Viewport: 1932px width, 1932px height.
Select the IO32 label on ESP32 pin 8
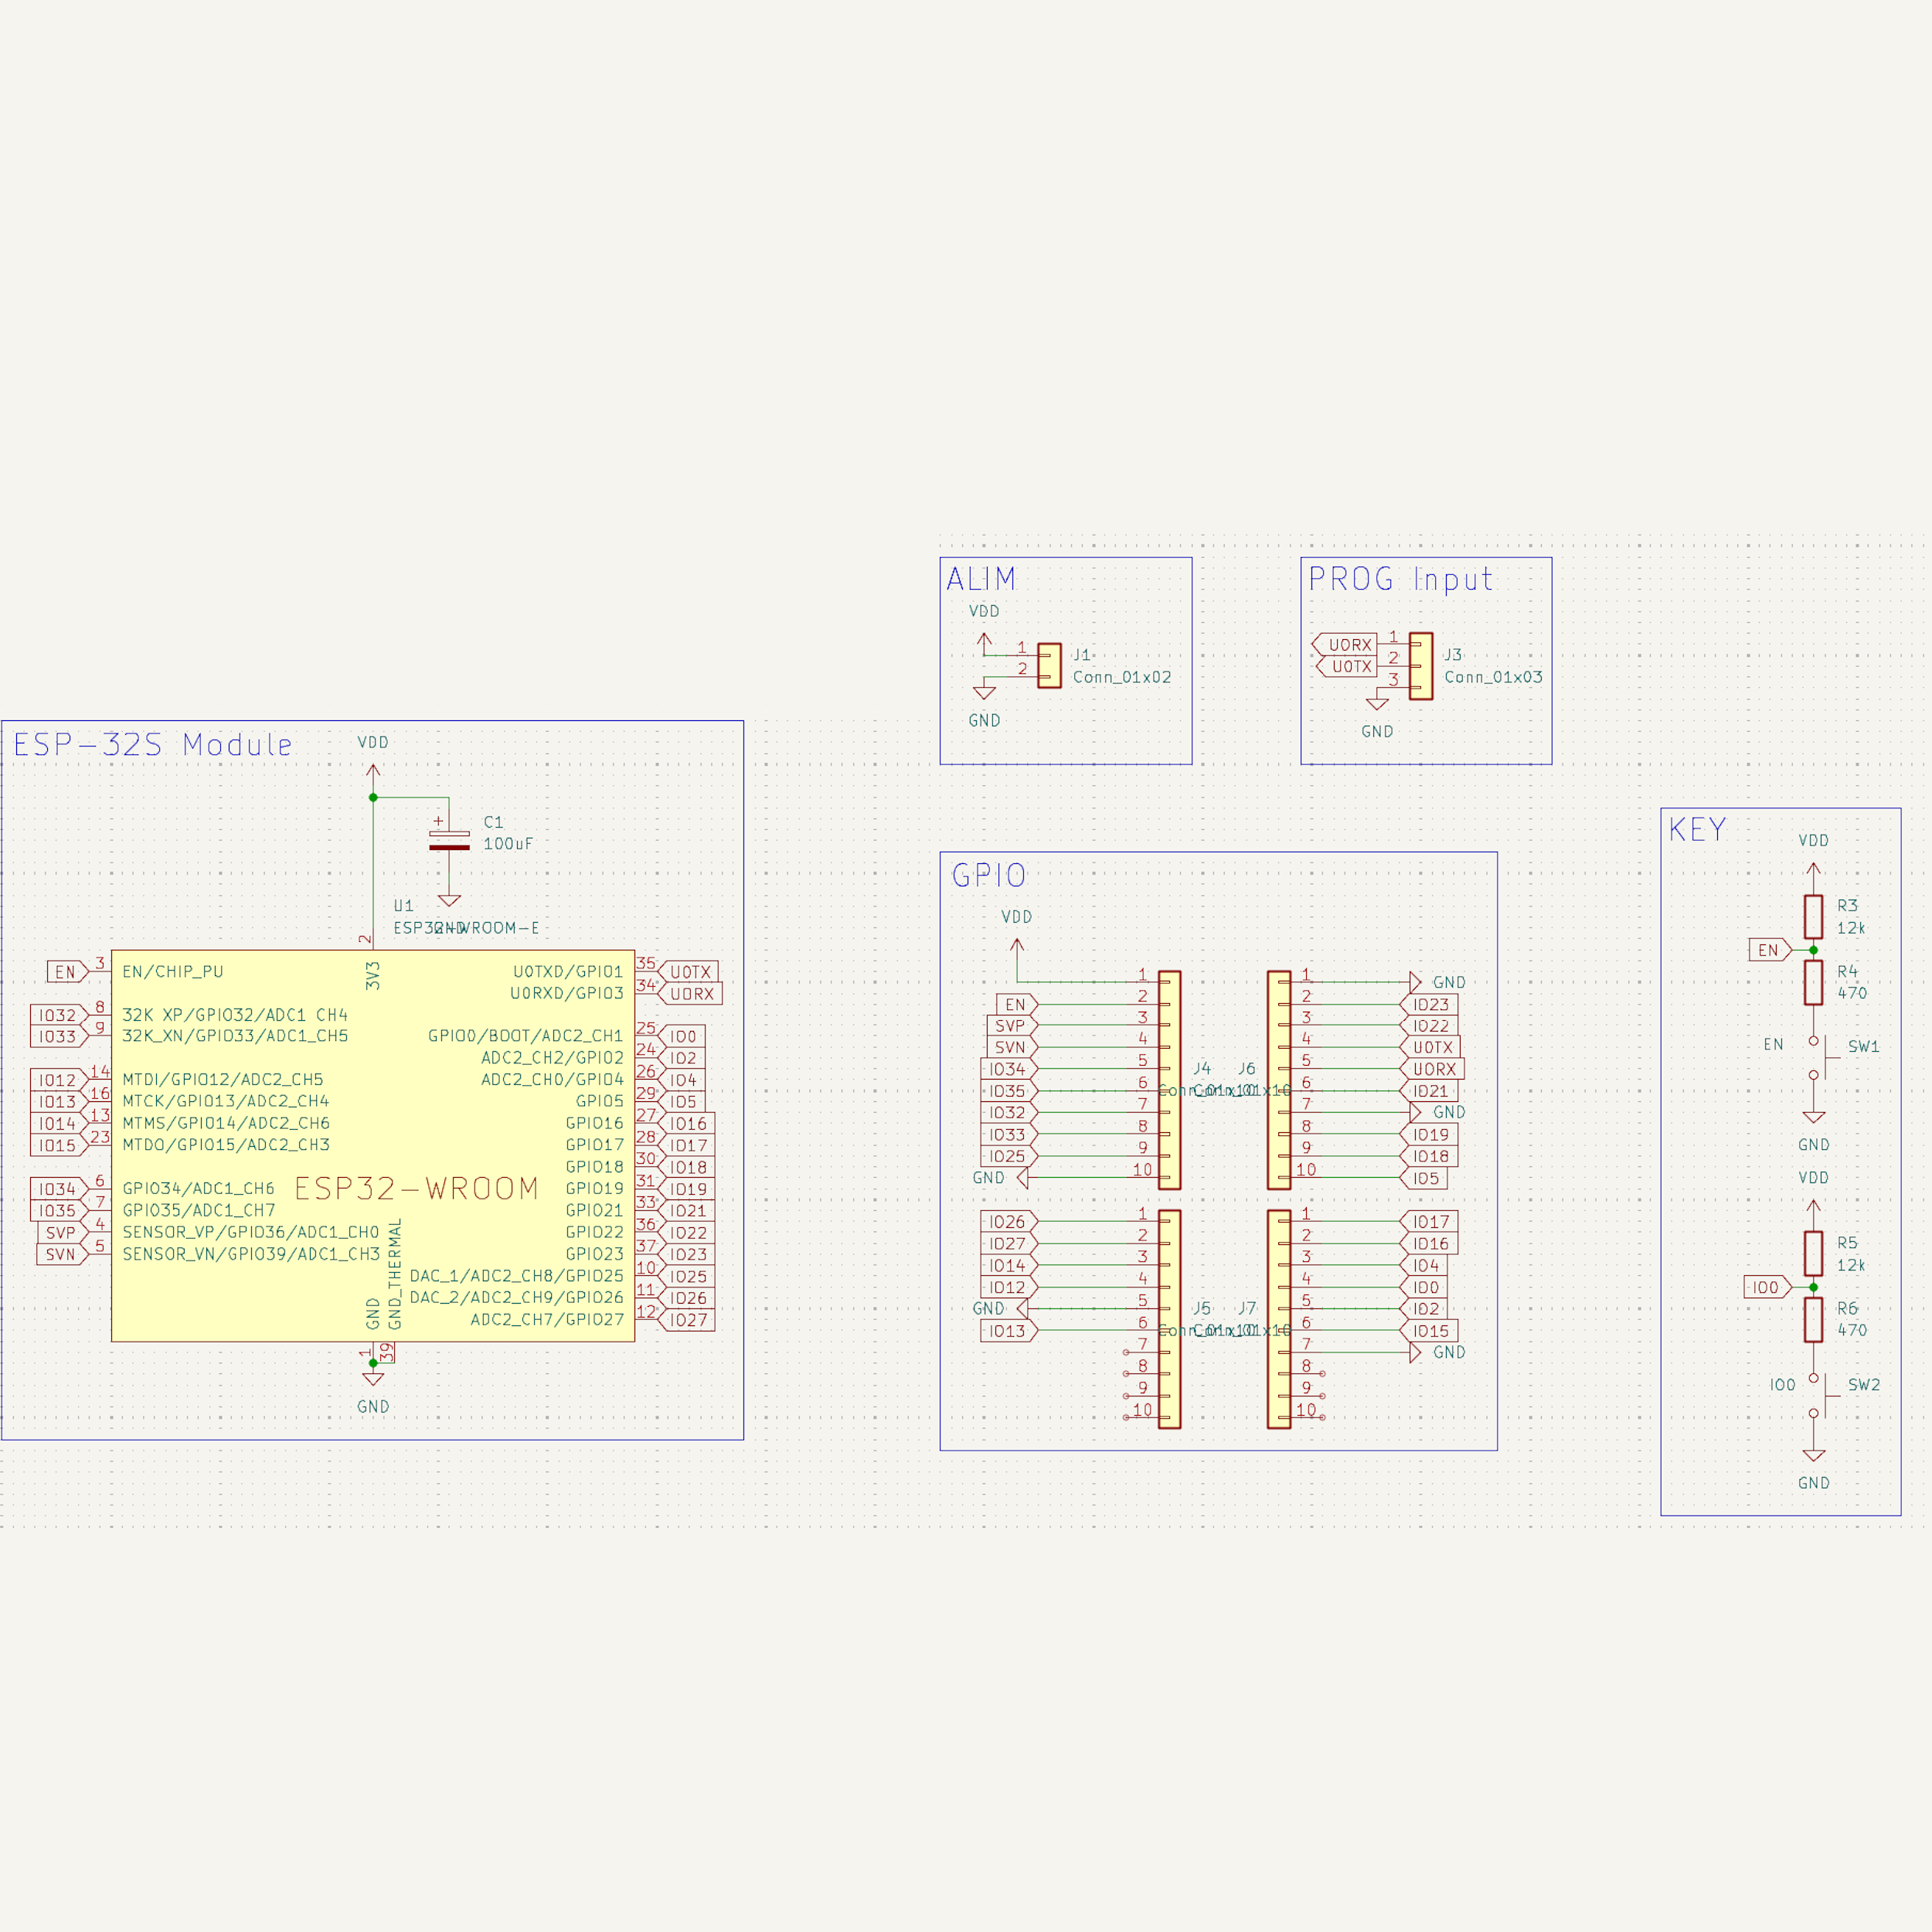click(60, 1015)
